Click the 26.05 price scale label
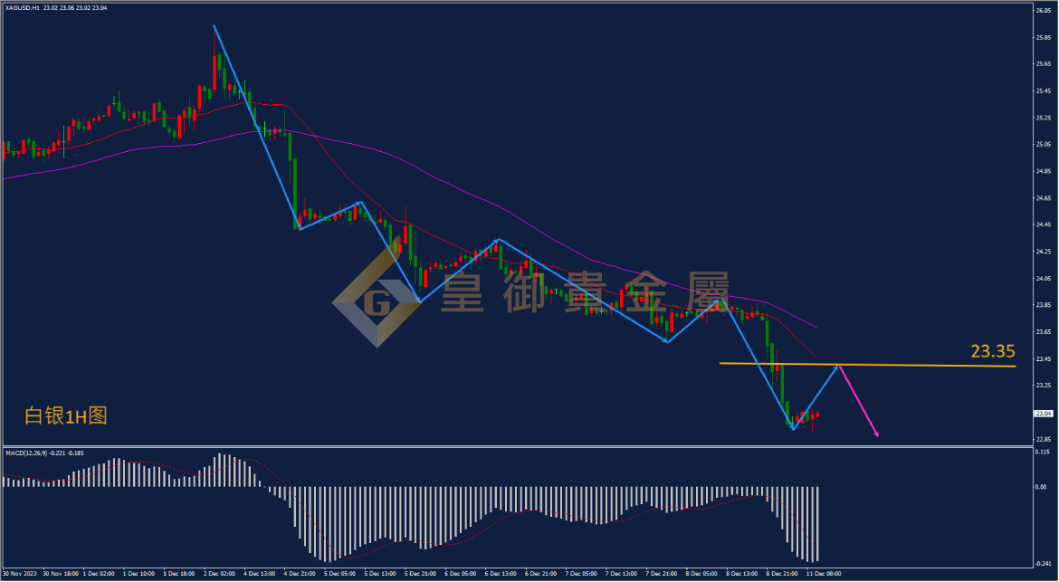This screenshot has width=1059, height=582. 1044,10
